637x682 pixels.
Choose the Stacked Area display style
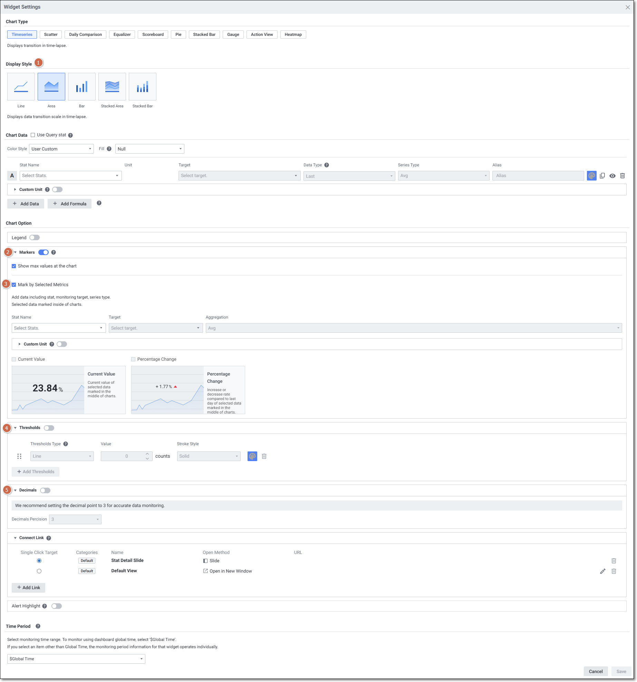[x=112, y=87]
